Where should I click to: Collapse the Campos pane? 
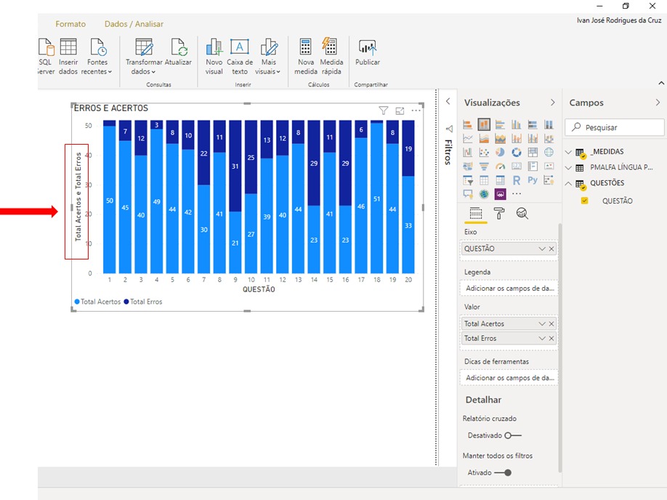[658, 102]
